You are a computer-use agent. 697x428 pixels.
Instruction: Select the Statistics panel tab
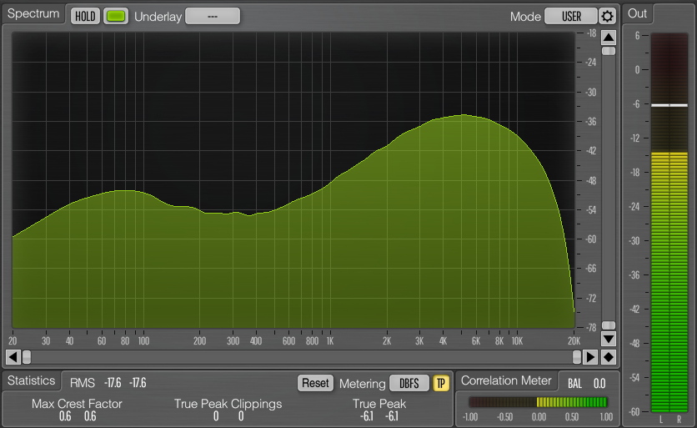click(x=32, y=381)
